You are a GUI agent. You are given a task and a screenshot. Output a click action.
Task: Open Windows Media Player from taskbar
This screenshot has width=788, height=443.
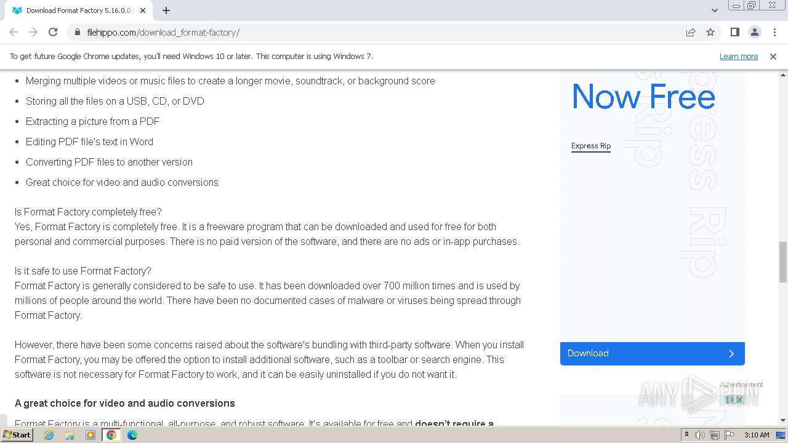pyautogui.click(x=90, y=435)
